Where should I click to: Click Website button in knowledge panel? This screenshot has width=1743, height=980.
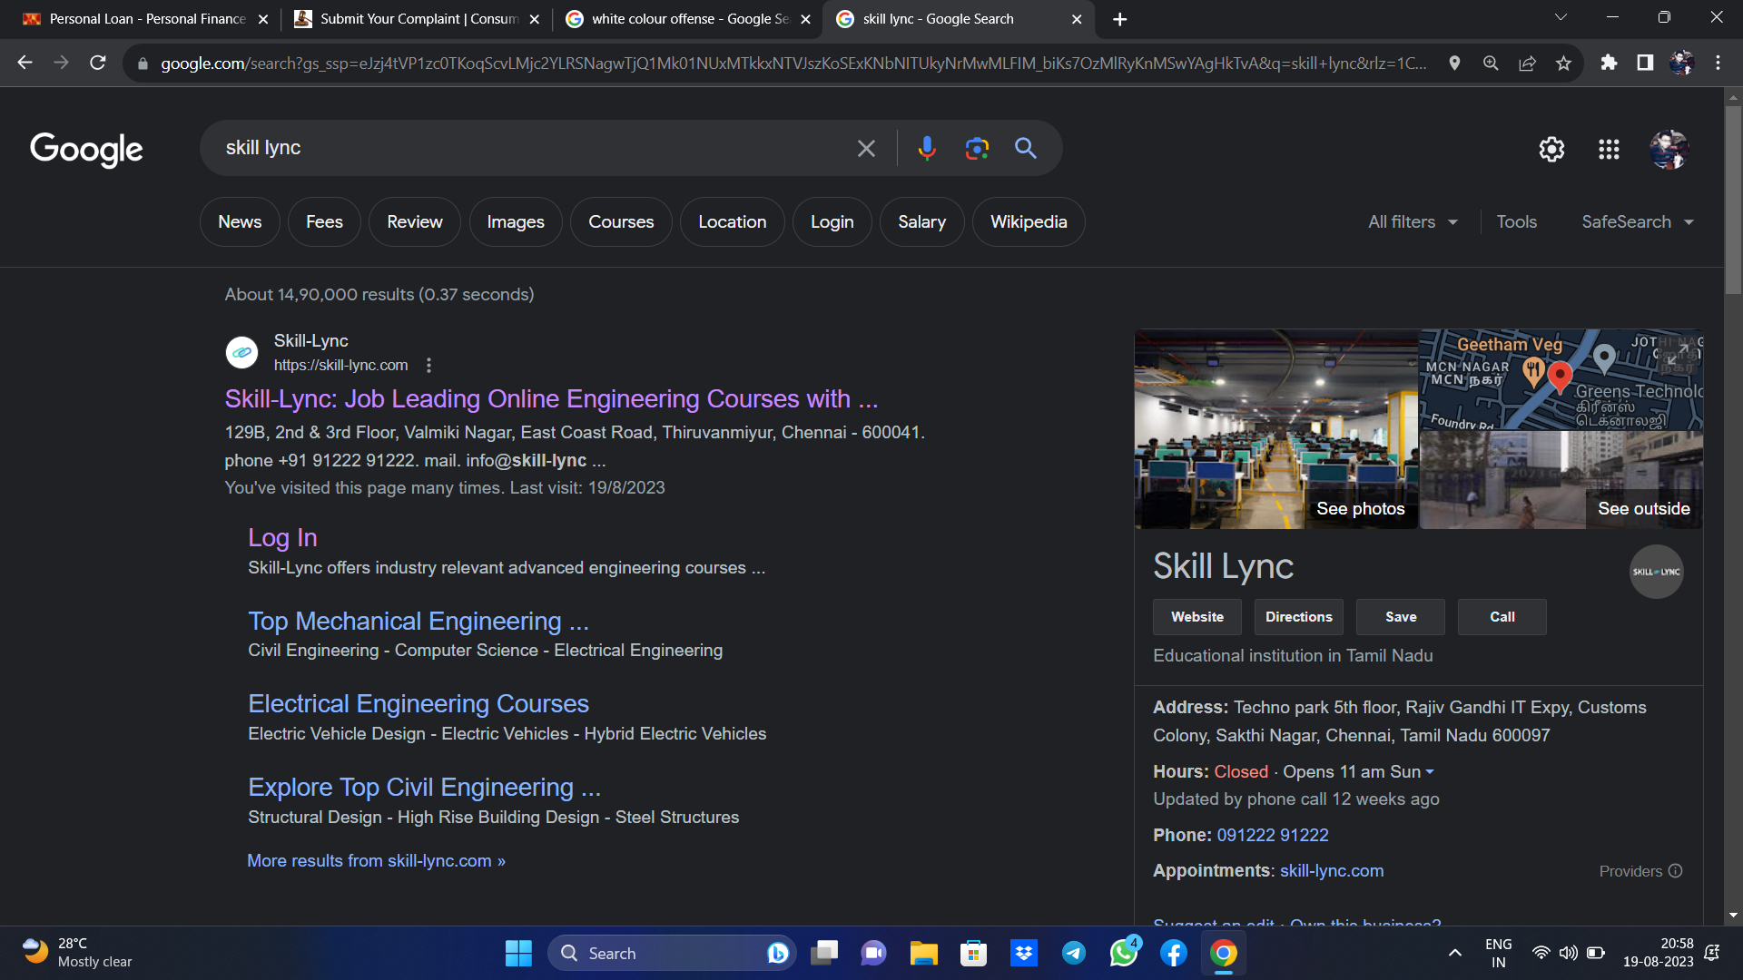click(1196, 617)
